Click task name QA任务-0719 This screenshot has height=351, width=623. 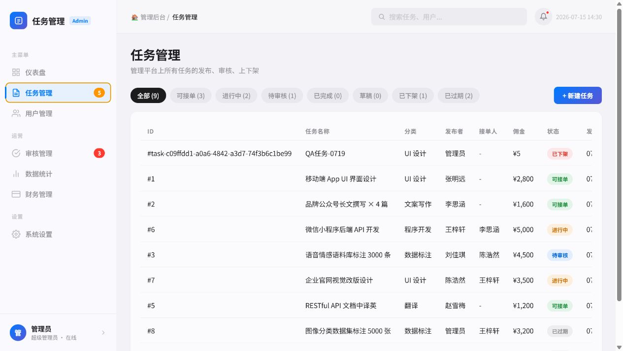(x=325, y=153)
